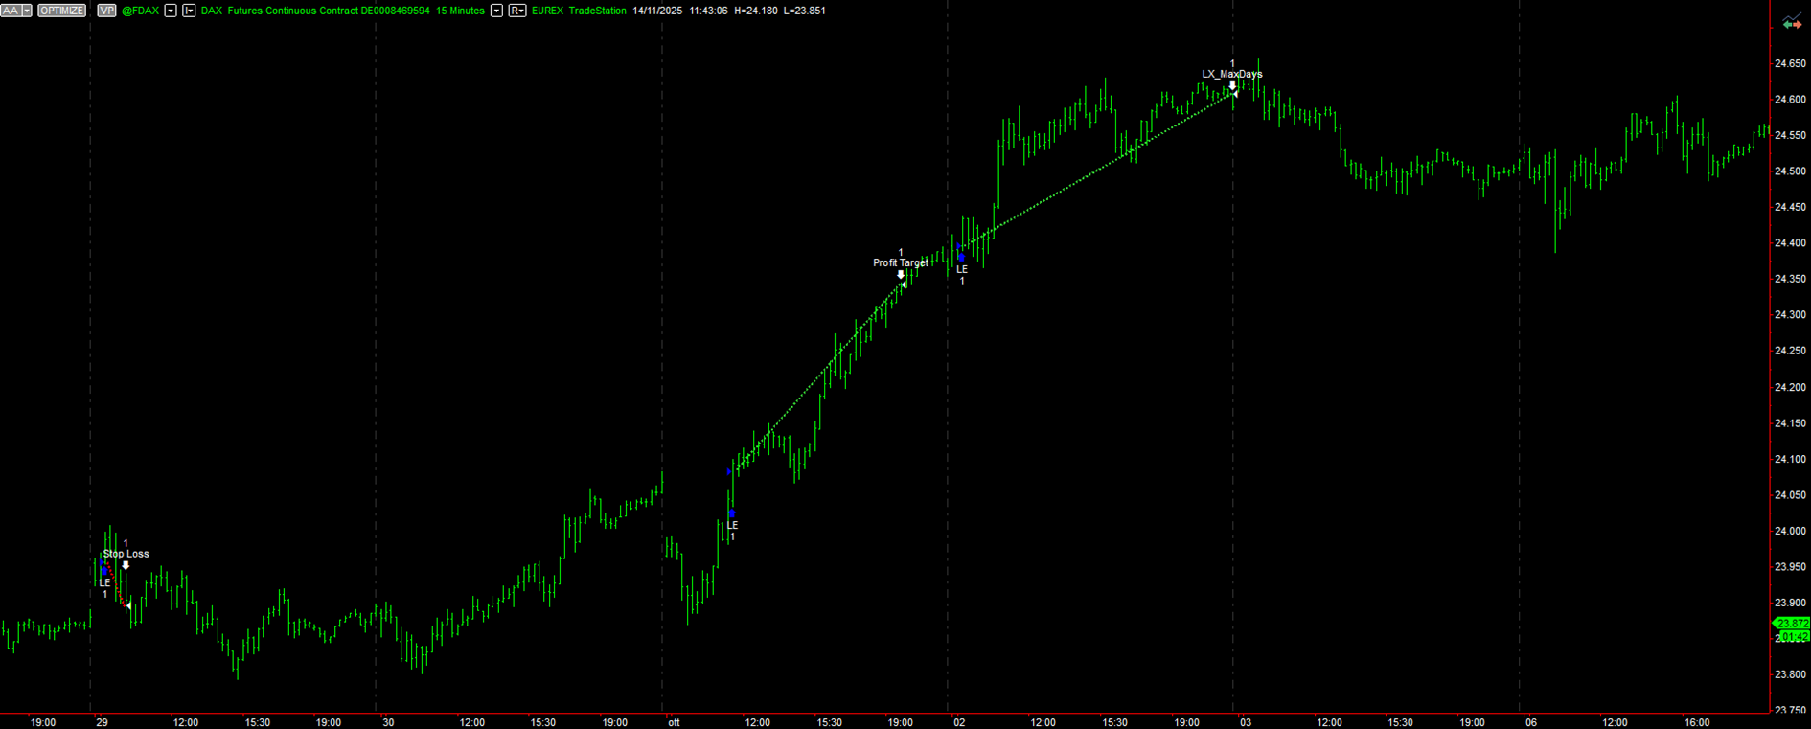The image size is (1811, 729).
Task: Click the Profit Target exit arrow marker
Action: pyautogui.click(x=901, y=275)
